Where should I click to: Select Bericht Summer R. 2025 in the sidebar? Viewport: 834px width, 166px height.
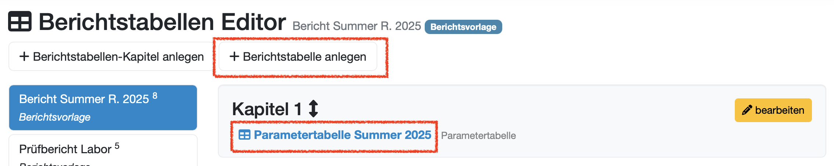pos(84,99)
